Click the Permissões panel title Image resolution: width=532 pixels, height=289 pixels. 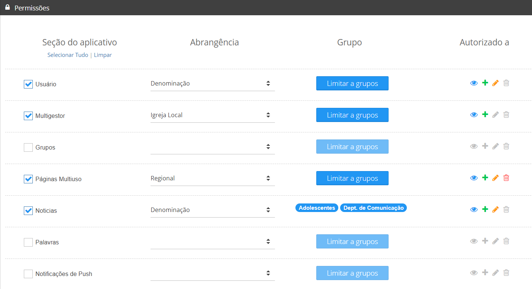(x=32, y=8)
